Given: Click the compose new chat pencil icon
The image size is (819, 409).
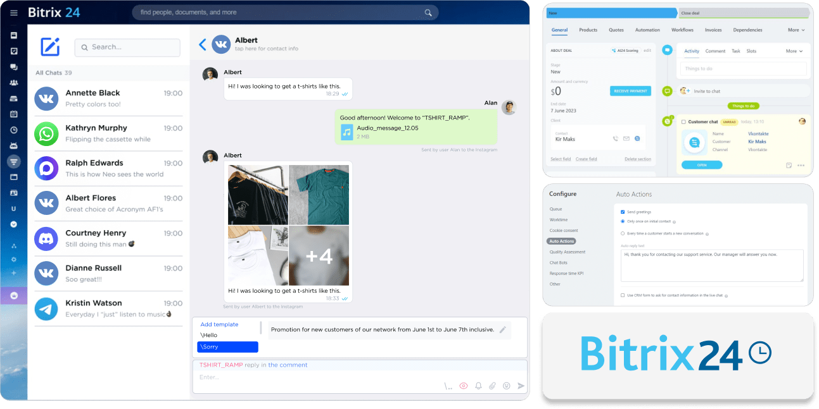Looking at the screenshot, I should 50,47.
